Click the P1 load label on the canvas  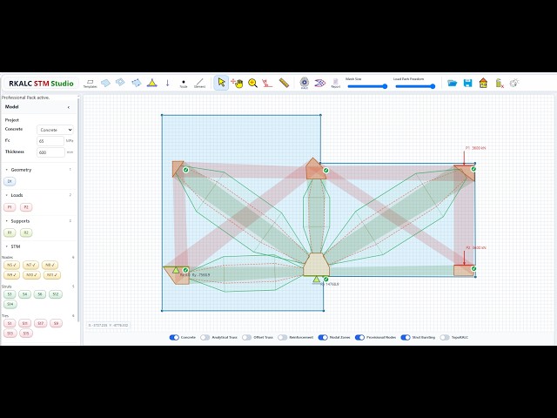click(x=475, y=148)
